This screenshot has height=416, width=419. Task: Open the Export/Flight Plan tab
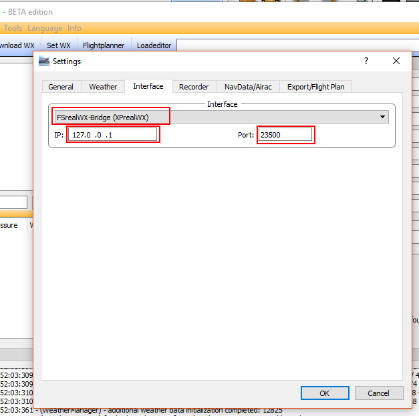tap(315, 87)
